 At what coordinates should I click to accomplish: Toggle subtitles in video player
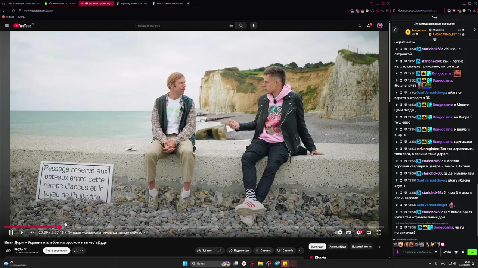point(348,233)
